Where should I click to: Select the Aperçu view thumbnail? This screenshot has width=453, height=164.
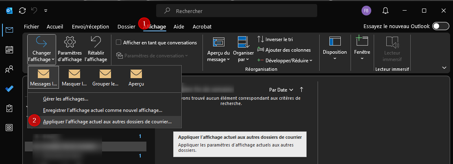136,77
